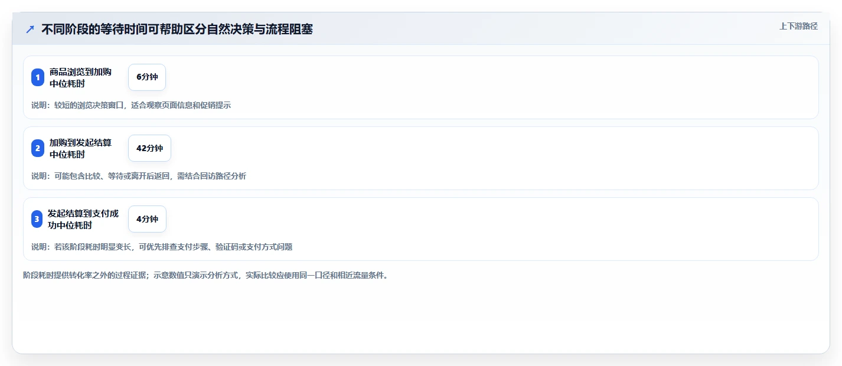
Task: Click the number 1 step badge
Action: click(38, 77)
